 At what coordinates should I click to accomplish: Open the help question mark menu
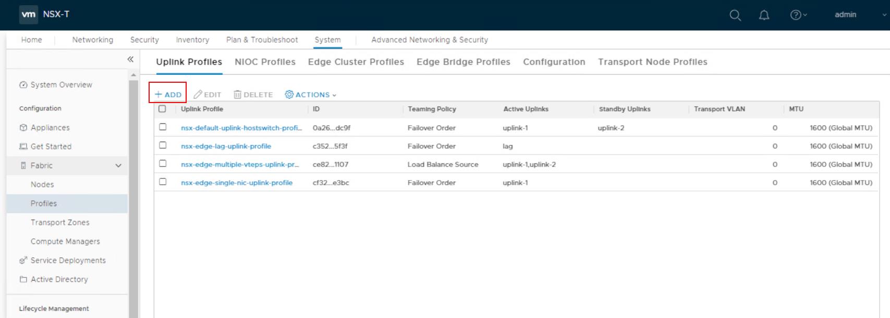[x=798, y=15]
